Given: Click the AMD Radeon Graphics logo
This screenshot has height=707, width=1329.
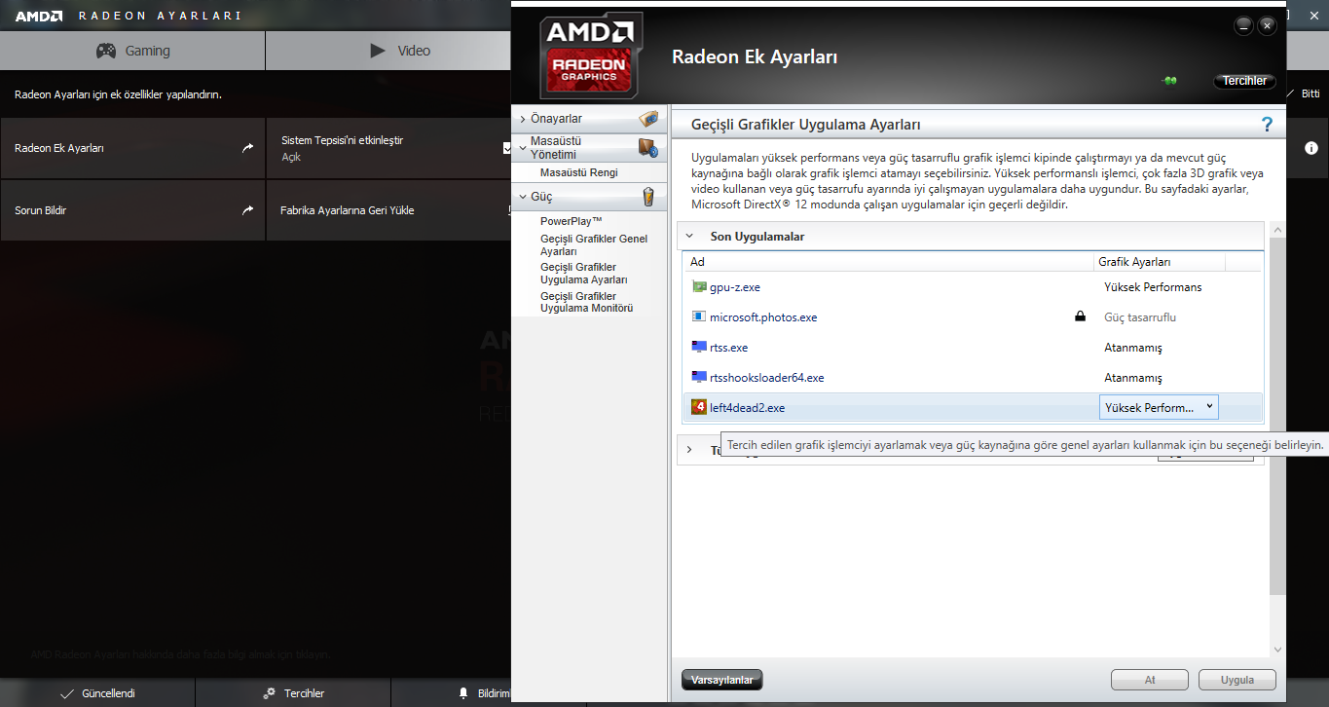Looking at the screenshot, I should coord(591,57).
